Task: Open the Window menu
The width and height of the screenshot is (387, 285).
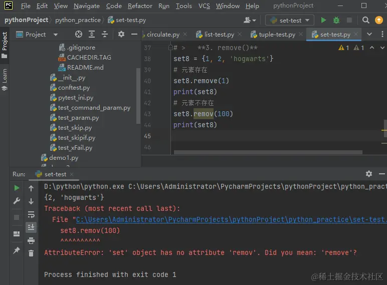Action: click(228, 6)
